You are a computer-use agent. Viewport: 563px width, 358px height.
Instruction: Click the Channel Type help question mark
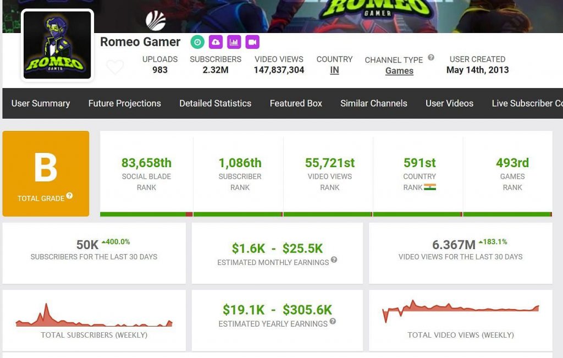point(431,57)
